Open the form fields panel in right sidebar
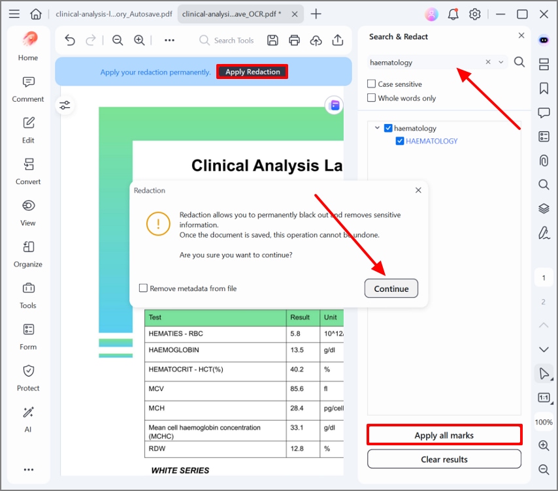 click(544, 136)
